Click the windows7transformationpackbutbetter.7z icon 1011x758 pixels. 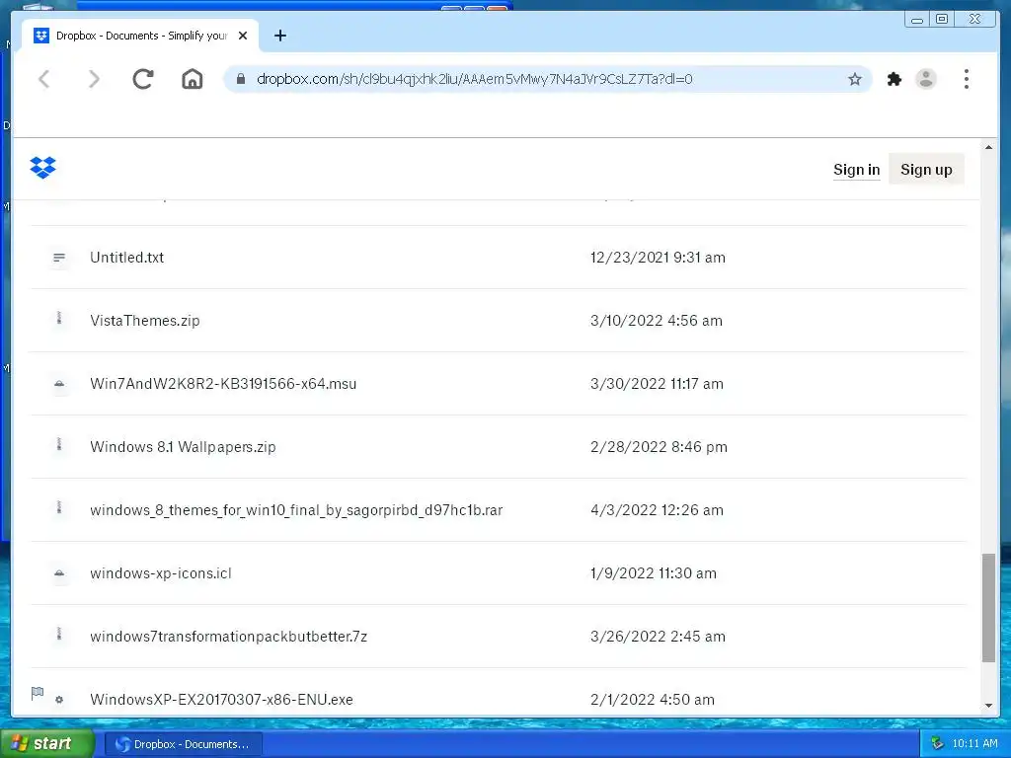[58, 635]
